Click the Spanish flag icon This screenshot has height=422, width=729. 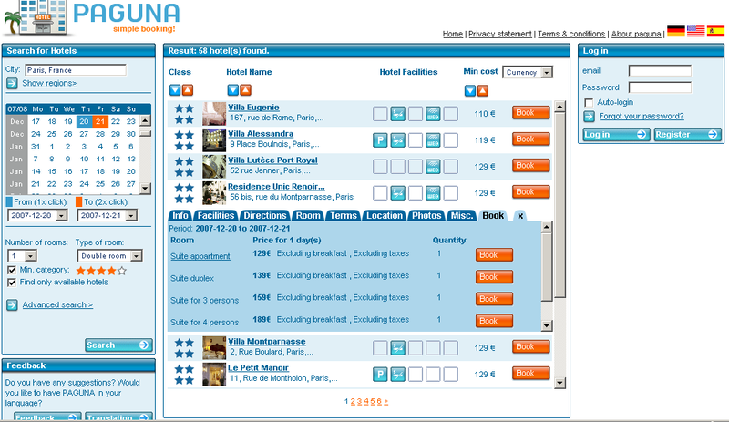[716, 31]
